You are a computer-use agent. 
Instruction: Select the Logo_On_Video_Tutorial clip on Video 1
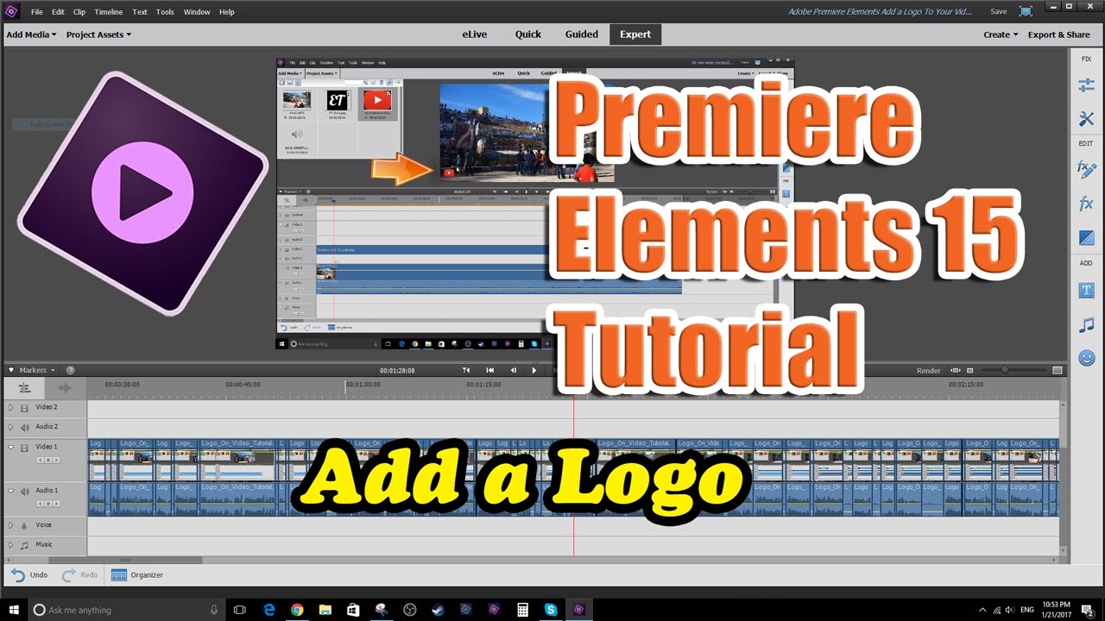(237, 460)
